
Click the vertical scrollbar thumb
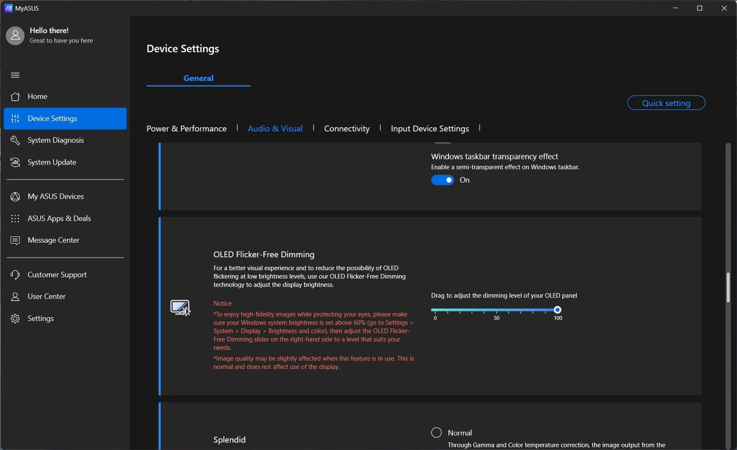(x=728, y=288)
